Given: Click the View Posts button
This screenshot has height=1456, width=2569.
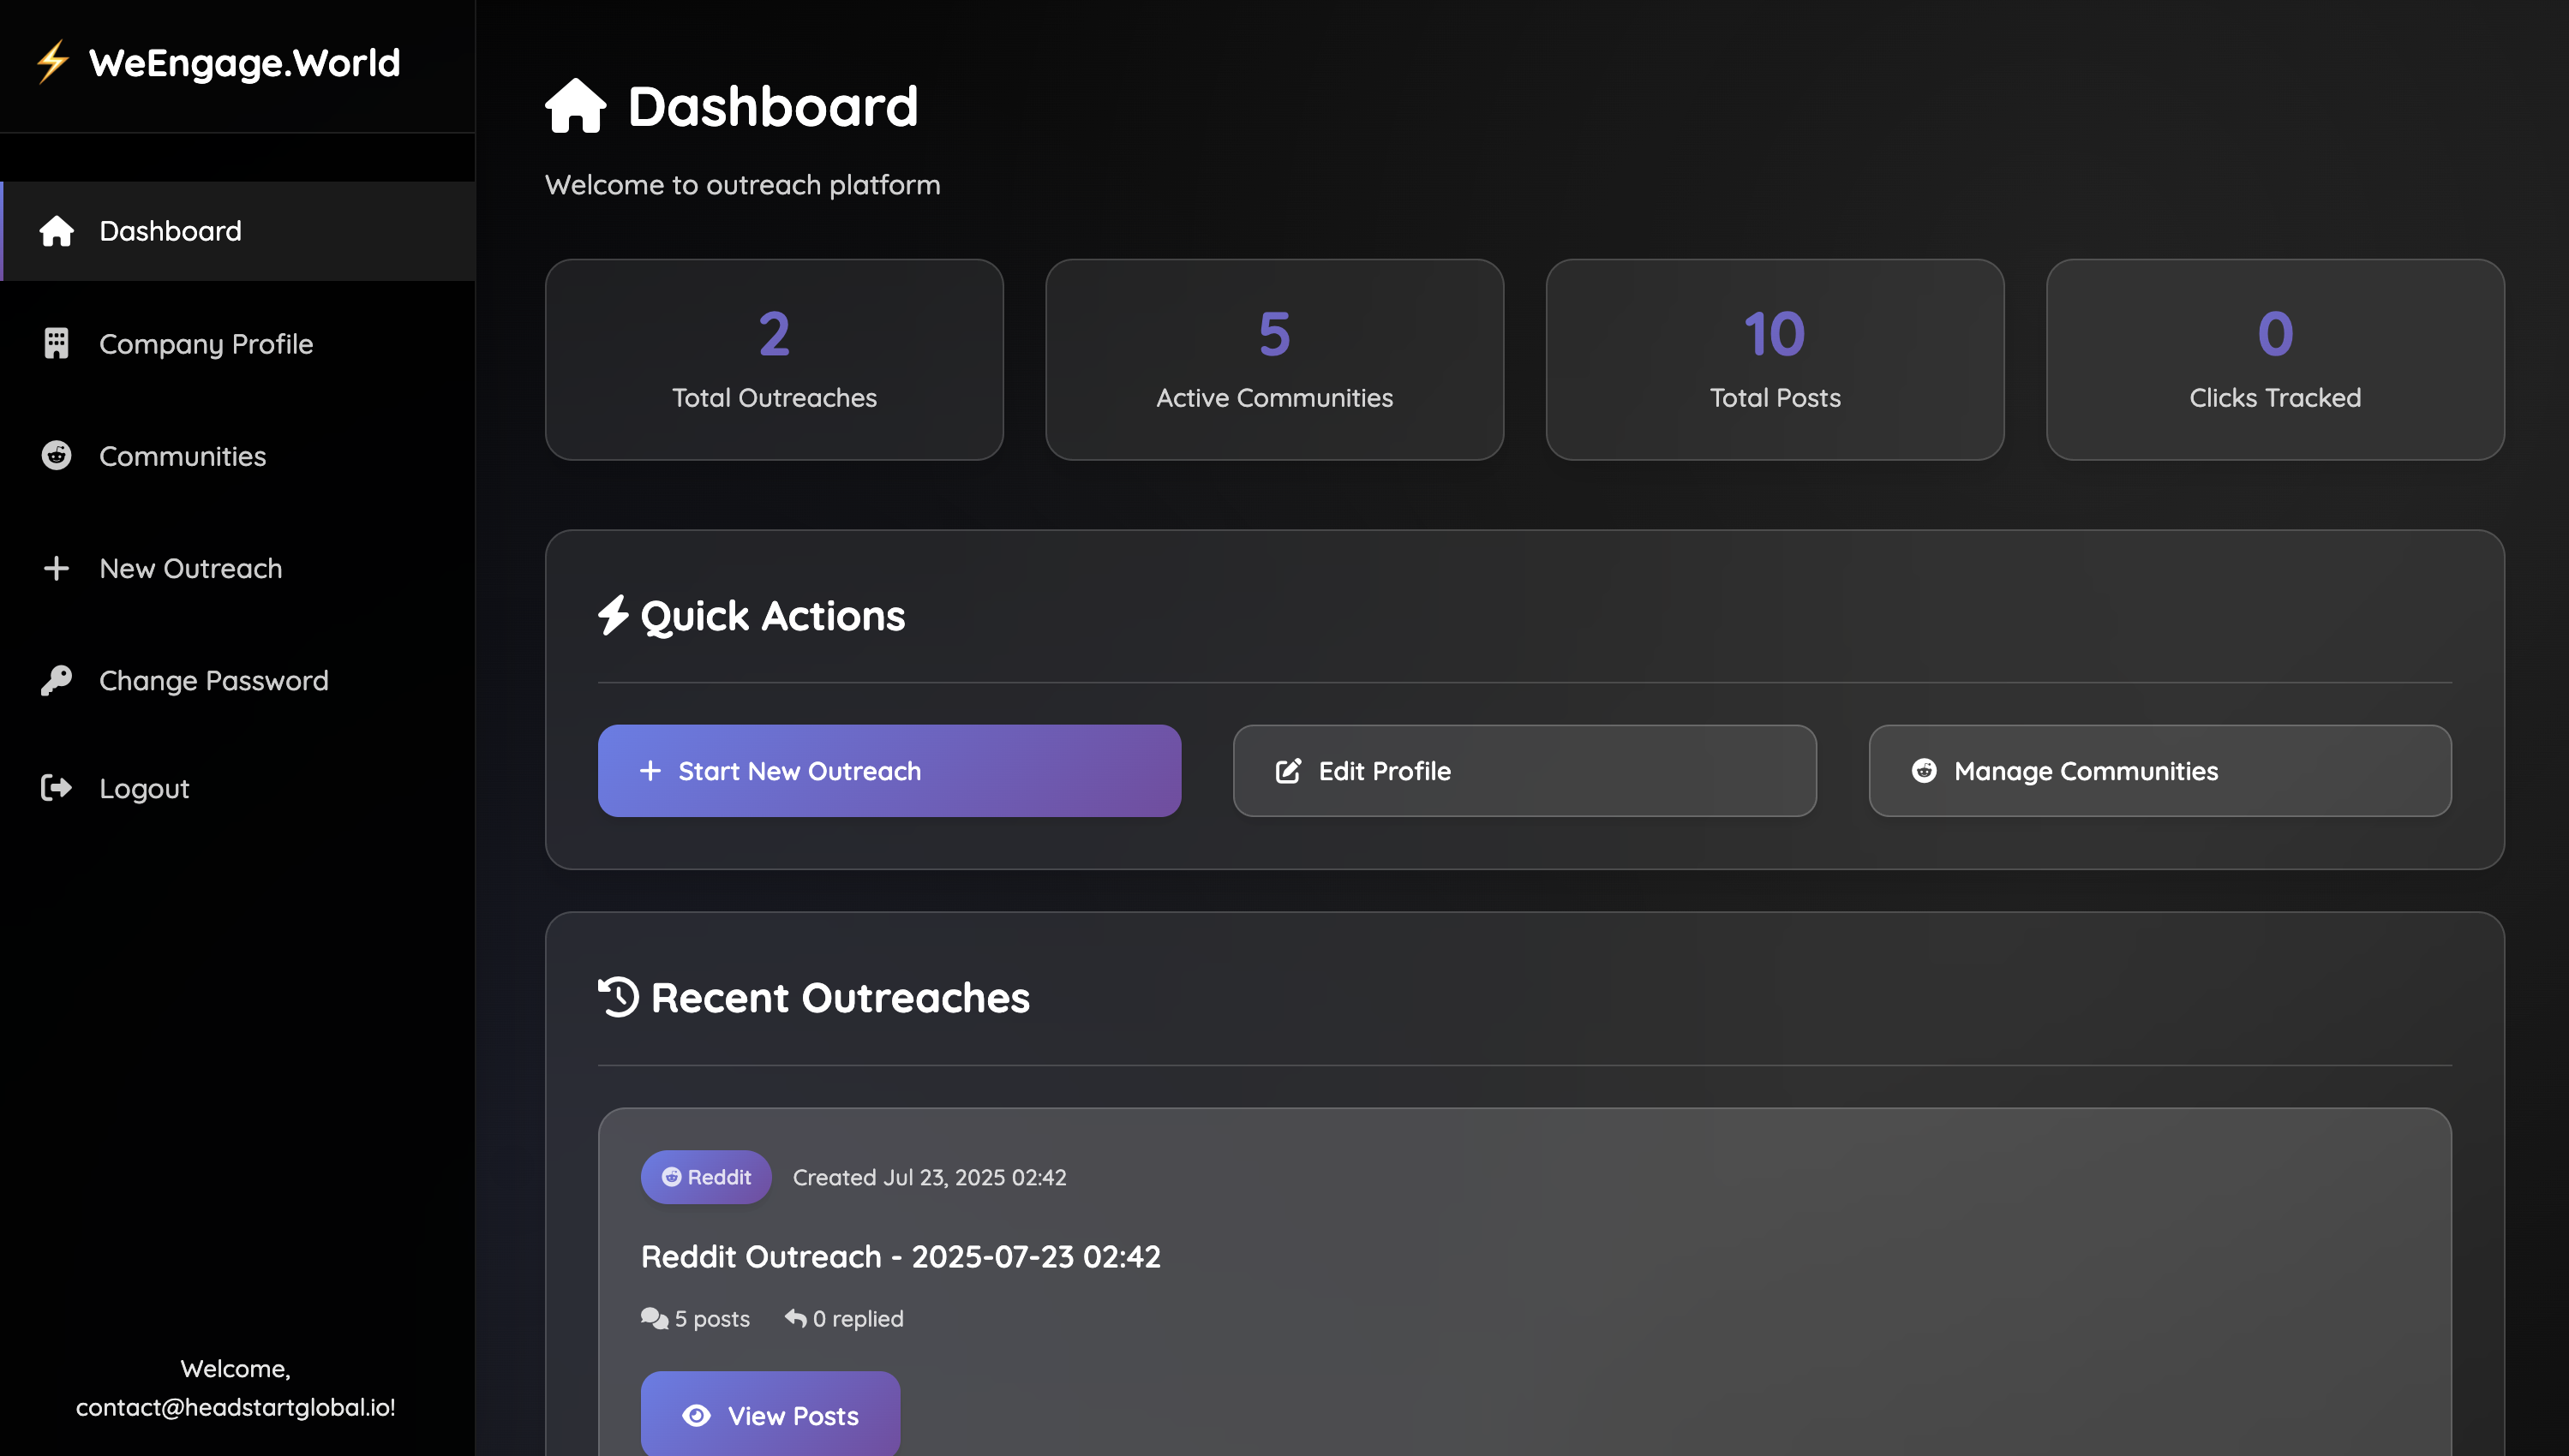Looking at the screenshot, I should pyautogui.click(x=770, y=1415).
